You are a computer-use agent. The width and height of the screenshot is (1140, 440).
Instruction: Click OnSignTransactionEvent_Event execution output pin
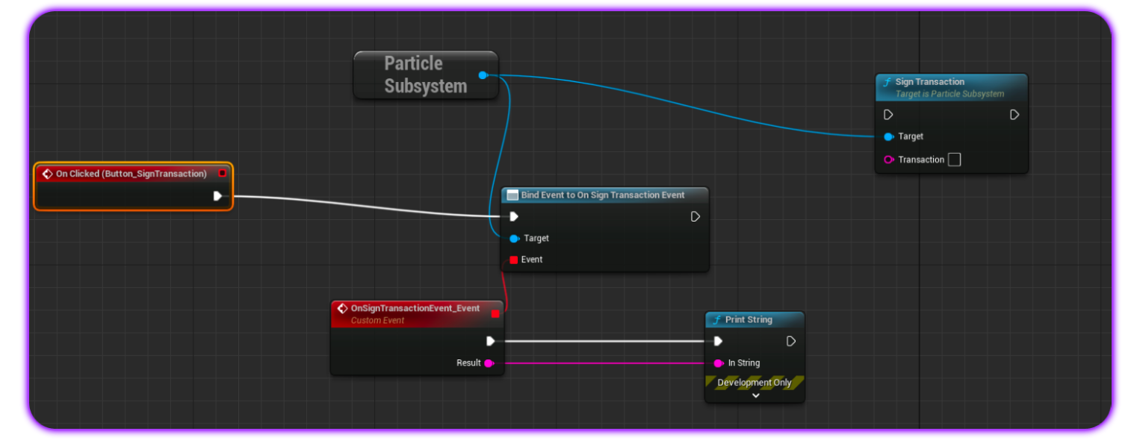point(491,341)
